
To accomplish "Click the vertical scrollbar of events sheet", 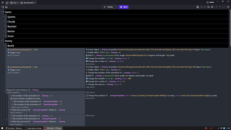I will click(x=230, y=28).
